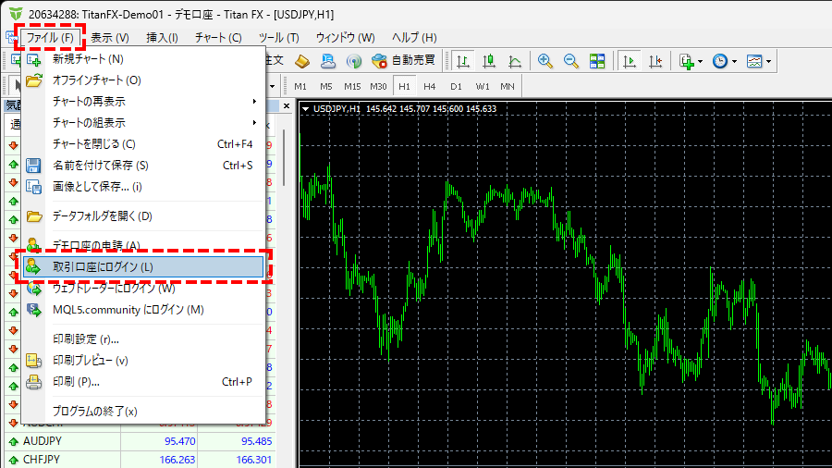Image resolution: width=832 pixels, height=468 pixels.
Task: Open the ファイル (F) menu
Action: point(50,38)
